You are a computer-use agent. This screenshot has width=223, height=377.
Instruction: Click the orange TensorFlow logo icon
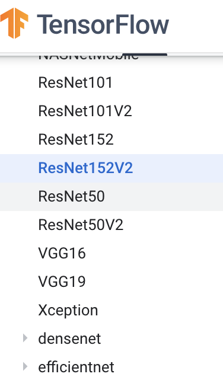point(14,23)
